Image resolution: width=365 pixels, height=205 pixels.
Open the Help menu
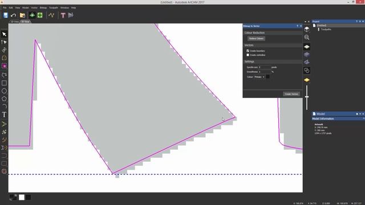point(74,7)
